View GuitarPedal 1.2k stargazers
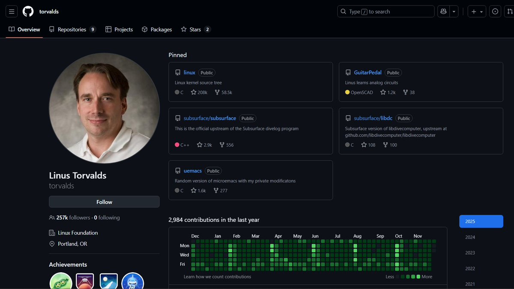 tap(388, 92)
